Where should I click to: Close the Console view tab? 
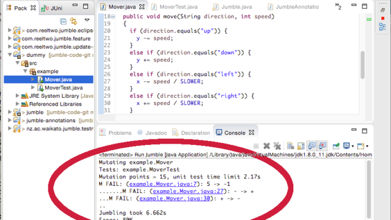click(x=252, y=133)
